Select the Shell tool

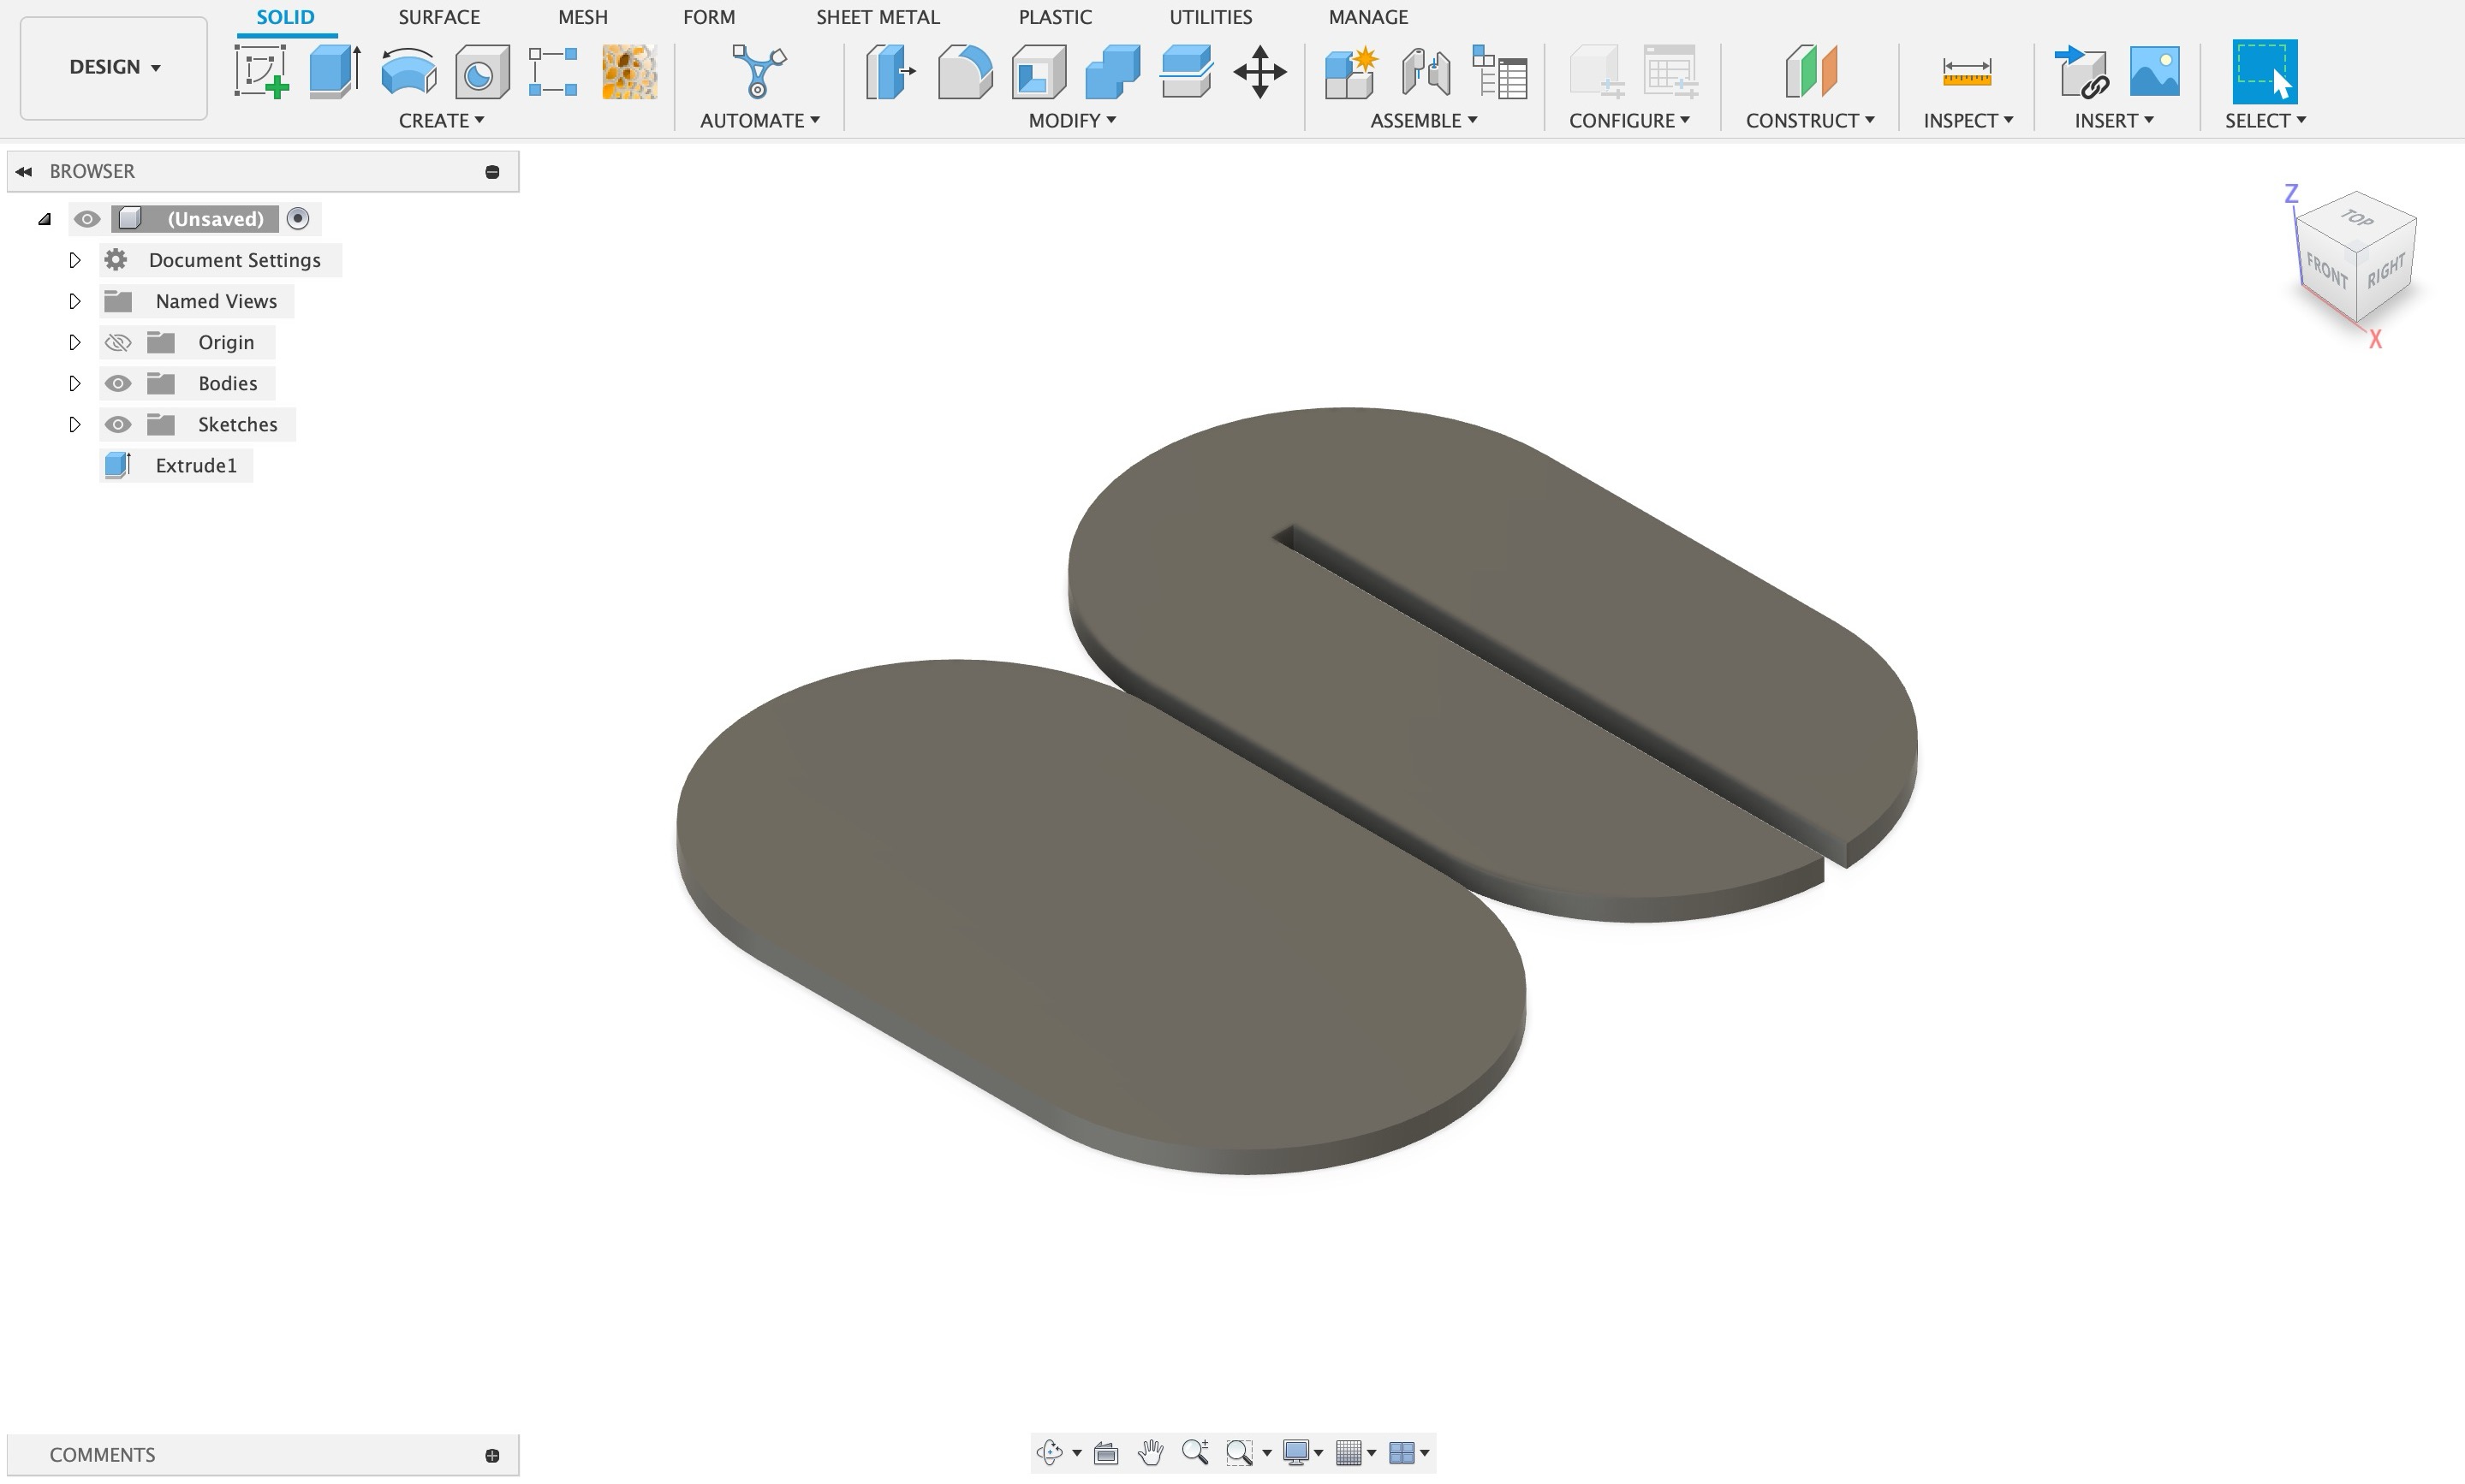coord(1039,71)
